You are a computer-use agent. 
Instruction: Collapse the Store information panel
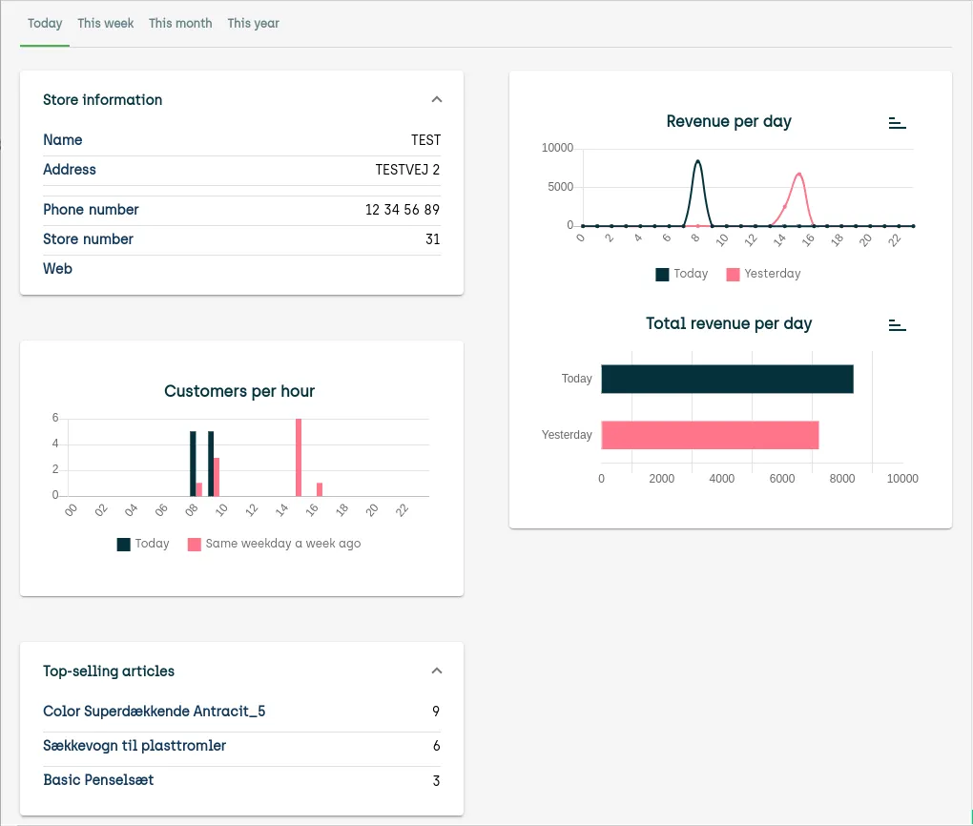(x=437, y=99)
